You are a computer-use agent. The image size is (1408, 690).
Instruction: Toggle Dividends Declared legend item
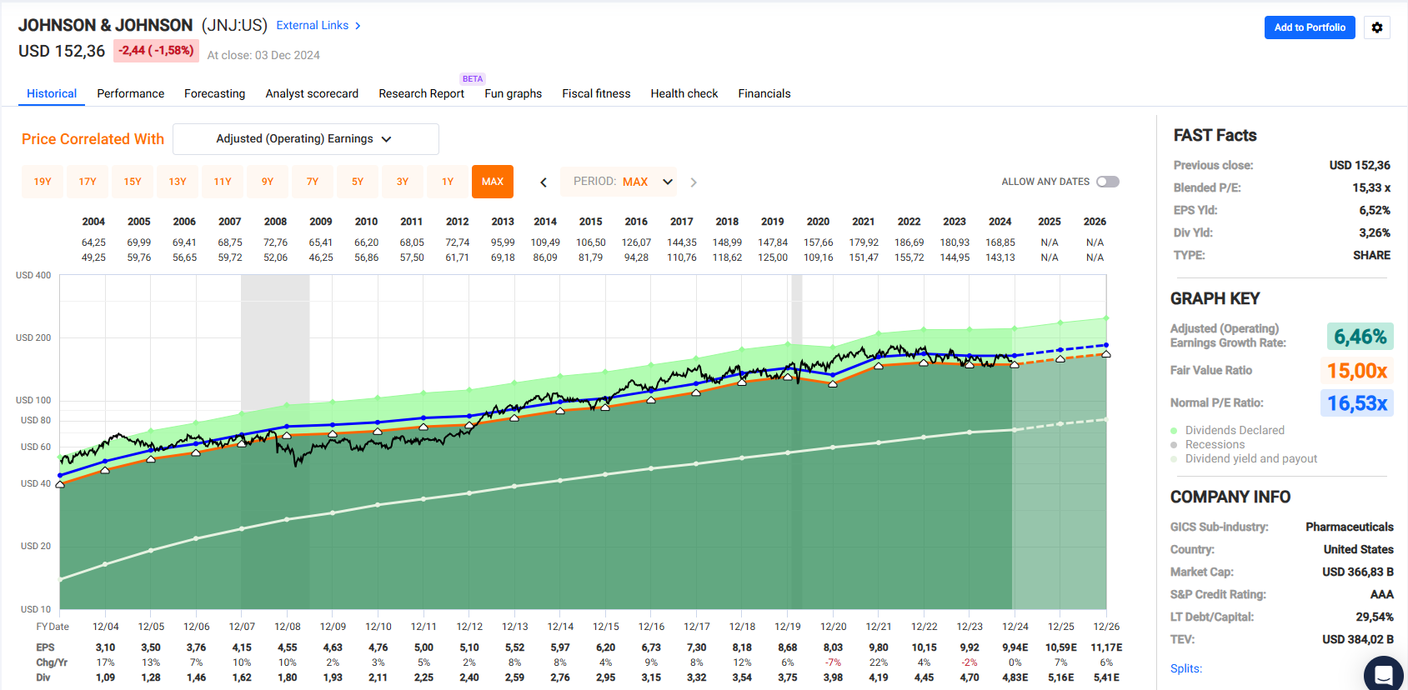(x=1234, y=430)
